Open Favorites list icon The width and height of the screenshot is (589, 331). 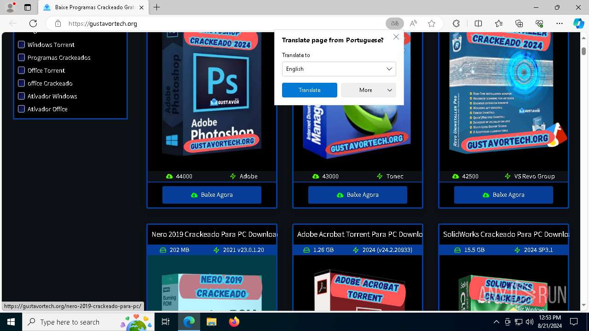(499, 23)
